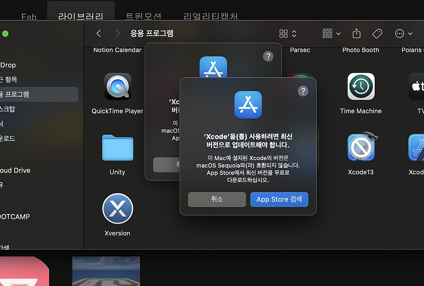Click the Parsec app label
The height and width of the screenshot is (286, 424).
tap(300, 50)
